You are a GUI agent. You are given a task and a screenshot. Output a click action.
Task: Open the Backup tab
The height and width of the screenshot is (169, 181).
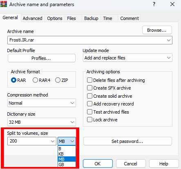click(x=91, y=18)
